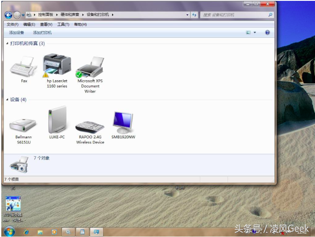Click the 添加设备 button
The height and width of the screenshot is (237, 315).
pos(17,32)
